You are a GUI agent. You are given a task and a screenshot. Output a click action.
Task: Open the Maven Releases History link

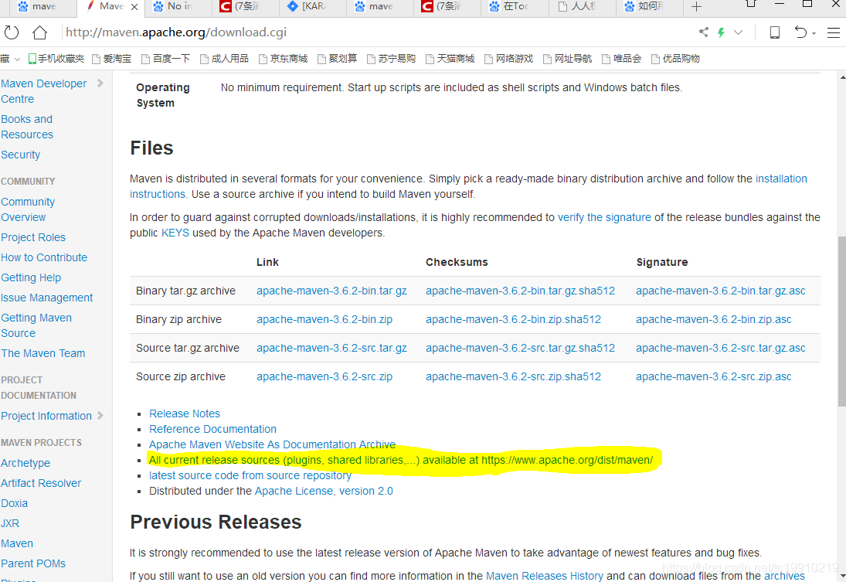click(x=545, y=576)
